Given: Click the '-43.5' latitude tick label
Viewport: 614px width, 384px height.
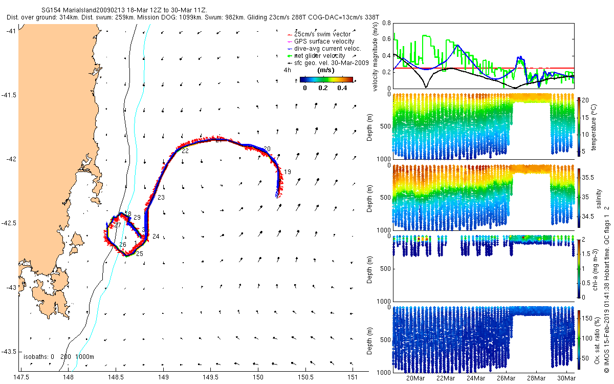Looking at the screenshot, I should pos(9,351).
